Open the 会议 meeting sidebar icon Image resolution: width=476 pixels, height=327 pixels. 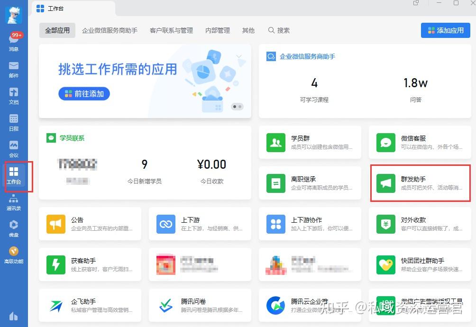pos(14,149)
